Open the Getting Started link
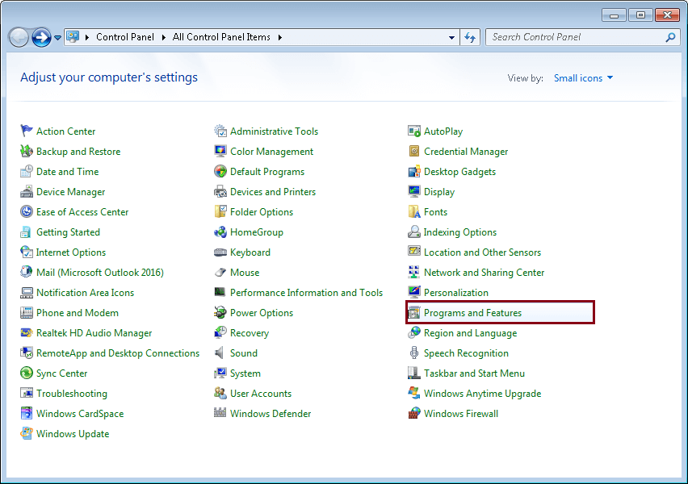This screenshot has width=688, height=484. click(x=68, y=232)
